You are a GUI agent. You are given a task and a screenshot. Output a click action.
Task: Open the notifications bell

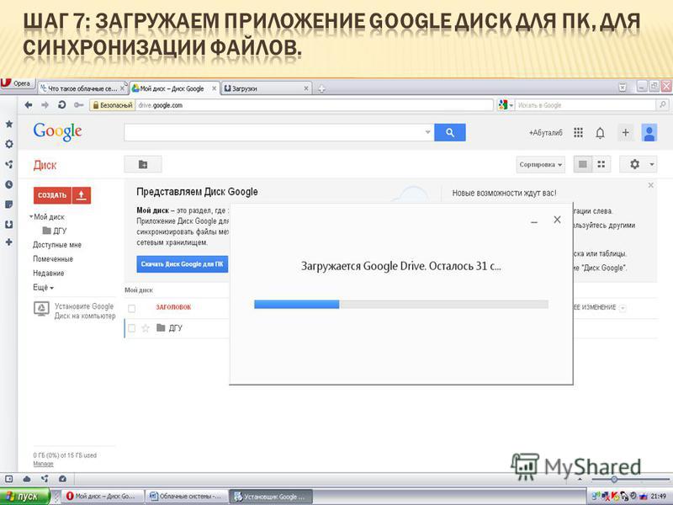click(600, 133)
